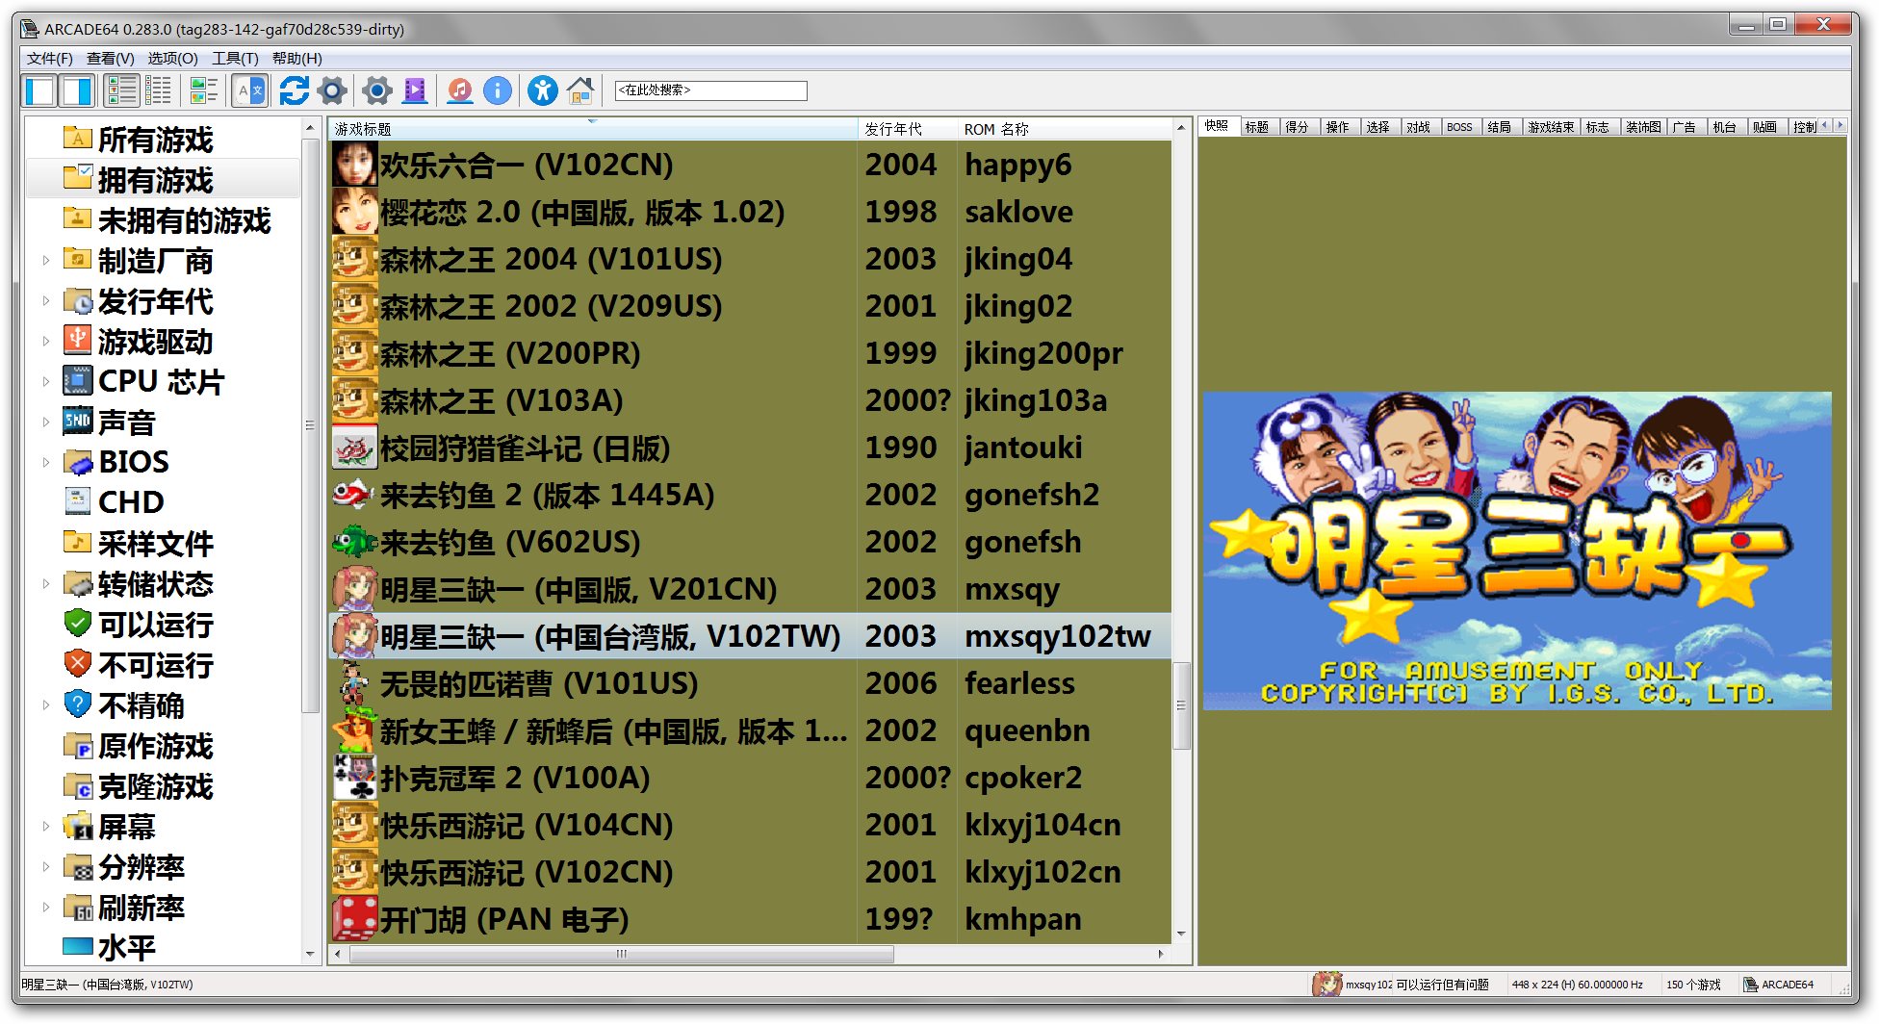Click the house home icon in toolbar
This screenshot has width=1879, height=1024.
580,90
